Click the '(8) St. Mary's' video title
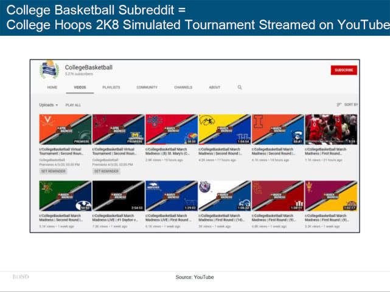390x292 pixels. pyautogui.click(x=168, y=151)
